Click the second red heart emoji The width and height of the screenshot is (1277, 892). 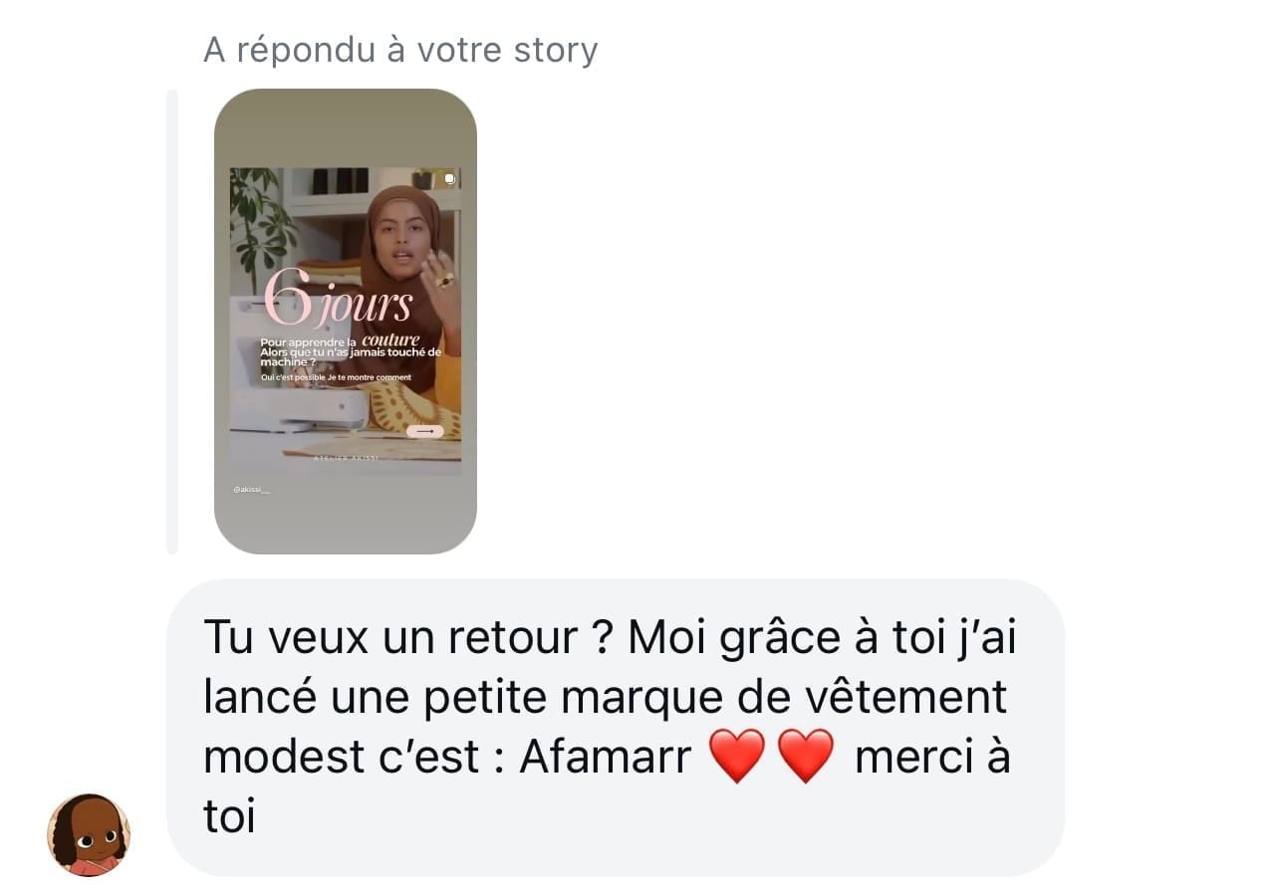click(804, 756)
